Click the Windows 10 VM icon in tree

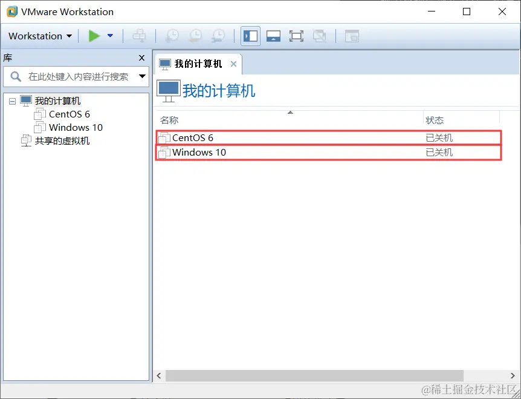(40, 128)
